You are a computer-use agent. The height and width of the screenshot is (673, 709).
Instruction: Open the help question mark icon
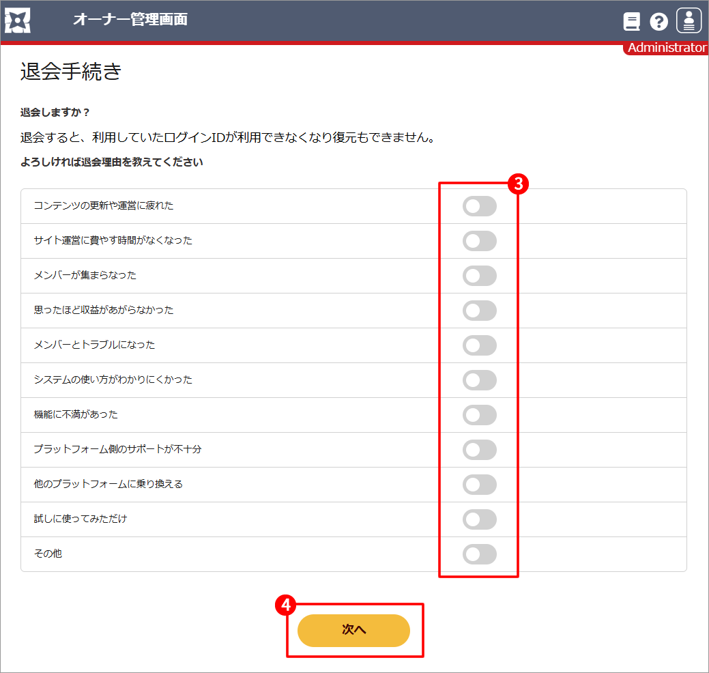click(x=659, y=22)
